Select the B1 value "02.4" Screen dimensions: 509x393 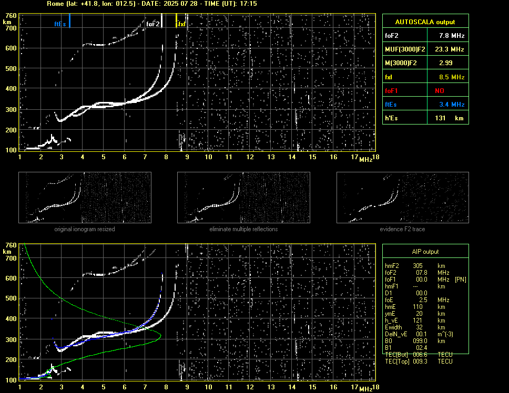coord(421,347)
